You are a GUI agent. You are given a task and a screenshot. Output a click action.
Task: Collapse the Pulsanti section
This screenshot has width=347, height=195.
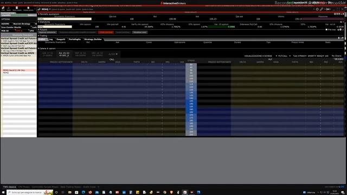38,30
